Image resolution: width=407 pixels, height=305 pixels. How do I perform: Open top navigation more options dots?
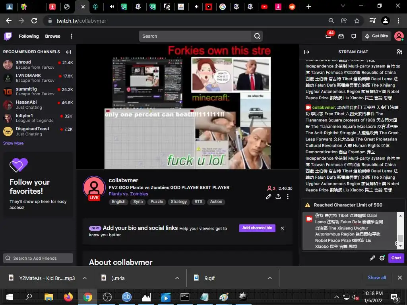[x=72, y=36]
